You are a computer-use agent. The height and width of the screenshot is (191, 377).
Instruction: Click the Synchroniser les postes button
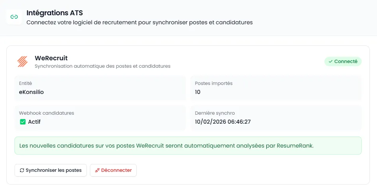[x=51, y=170]
